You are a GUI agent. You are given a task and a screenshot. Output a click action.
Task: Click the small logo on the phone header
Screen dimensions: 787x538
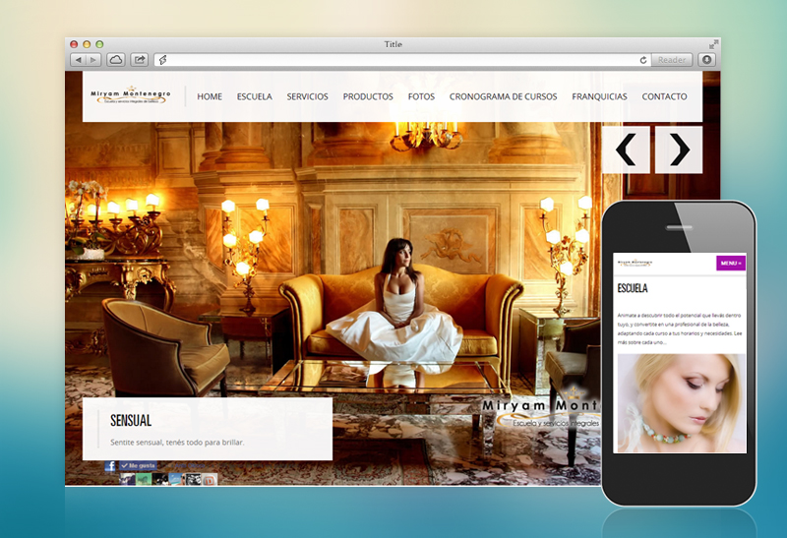(x=635, y=263)
